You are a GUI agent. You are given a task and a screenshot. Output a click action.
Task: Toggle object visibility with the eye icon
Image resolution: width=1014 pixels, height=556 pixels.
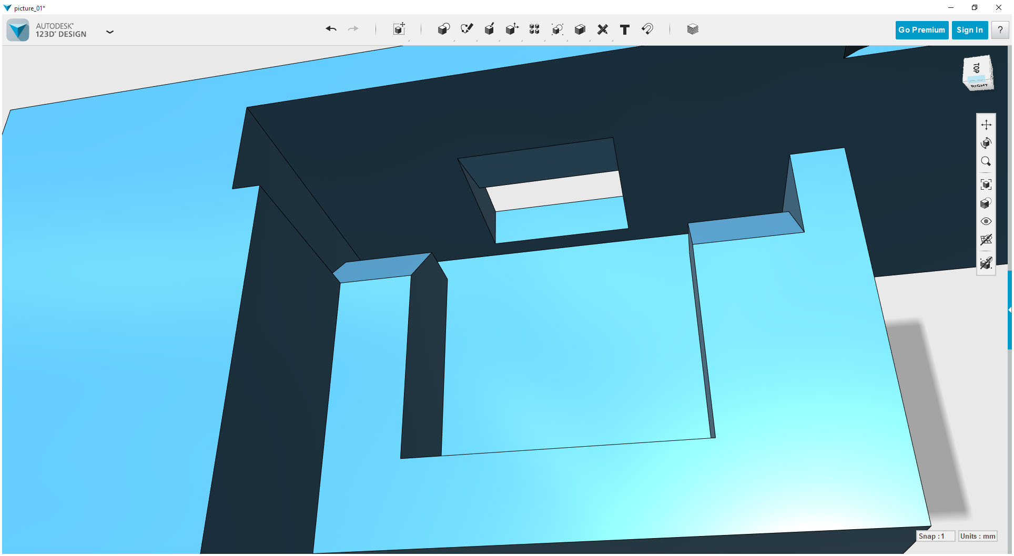click(x=987, y=221)
